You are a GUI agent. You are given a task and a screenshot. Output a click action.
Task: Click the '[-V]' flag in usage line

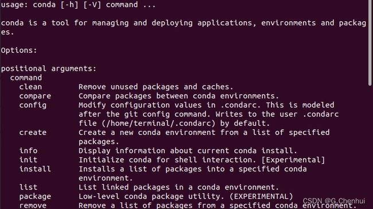point(92,5)
